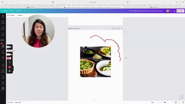Show page 3 of 6 indicator
The width and height of the screenshot is (185, 104).
tap(18, 102)
